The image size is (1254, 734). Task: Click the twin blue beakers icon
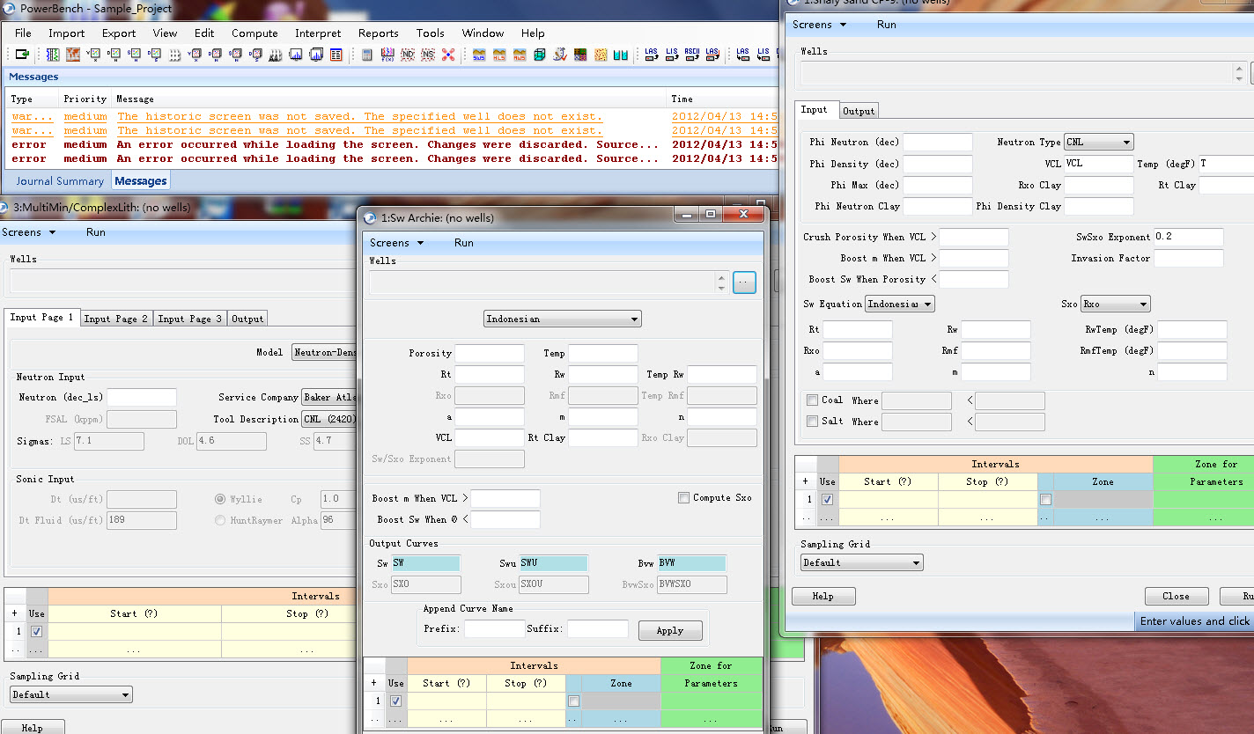pyautogui.click(x=621, y=55)
